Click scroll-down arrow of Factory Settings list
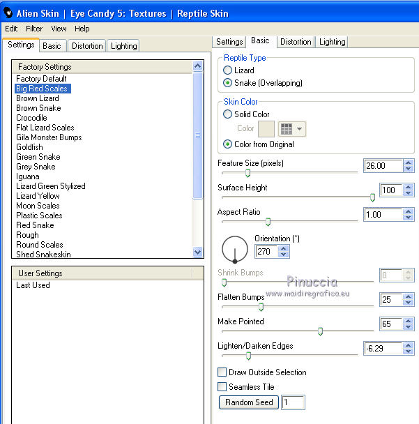The width and height of the screenshot is (419, 424). pos(197,252)
